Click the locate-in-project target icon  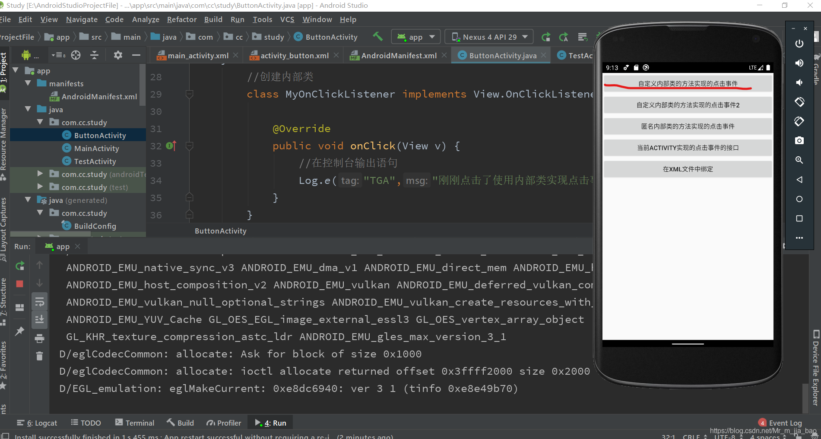click(x=76, y=55)
